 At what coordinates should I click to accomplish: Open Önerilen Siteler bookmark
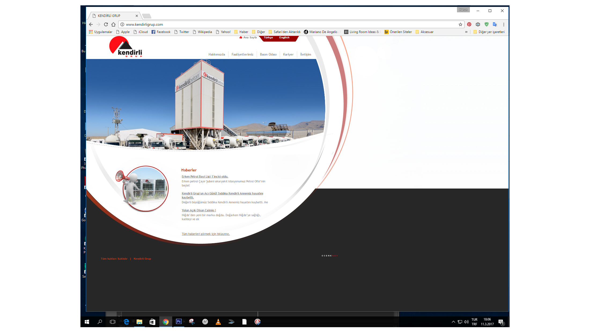tap(398, 32)
